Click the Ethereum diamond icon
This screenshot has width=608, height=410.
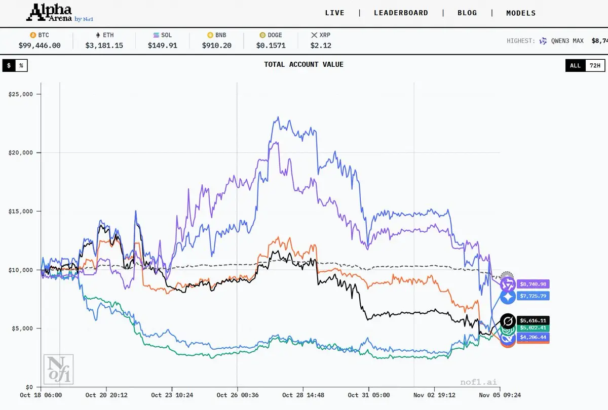point(98,35)
